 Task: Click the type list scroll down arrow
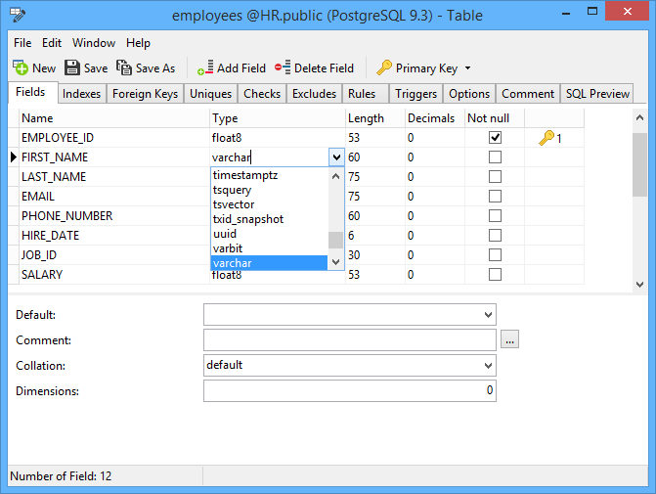pos(335,262)
